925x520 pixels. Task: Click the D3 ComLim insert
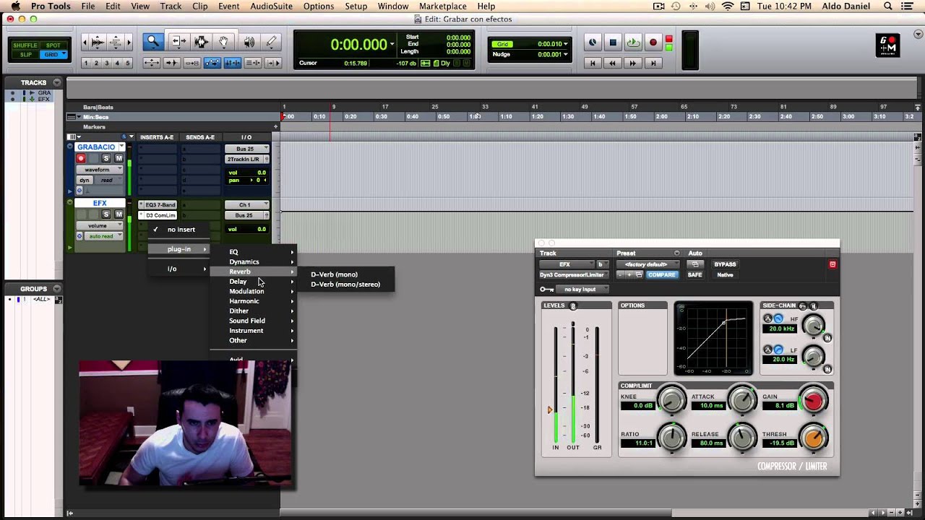(158, 215)
